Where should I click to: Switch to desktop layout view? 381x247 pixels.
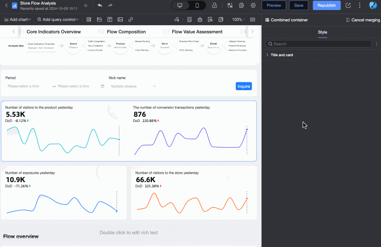pos(180,5)
